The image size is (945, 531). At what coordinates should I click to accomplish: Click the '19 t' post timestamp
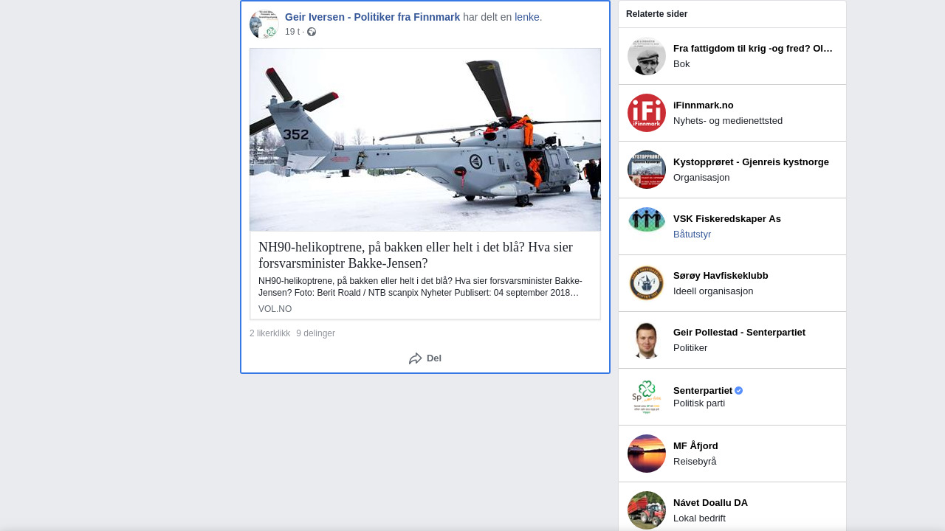pyautogui.click(x=292, y=32)
